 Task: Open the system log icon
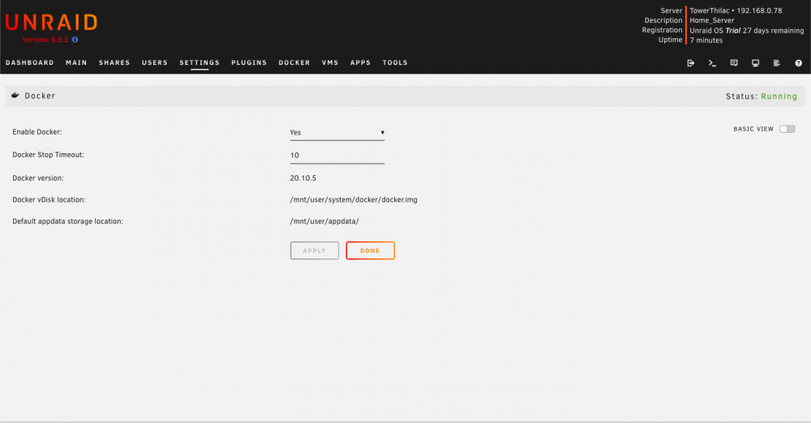776,63
